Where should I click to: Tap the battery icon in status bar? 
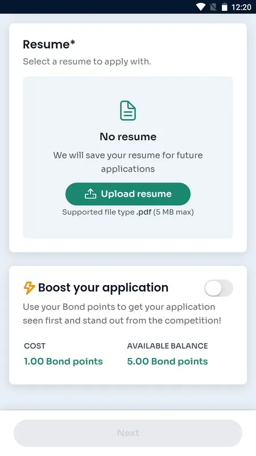click(224, 7)
